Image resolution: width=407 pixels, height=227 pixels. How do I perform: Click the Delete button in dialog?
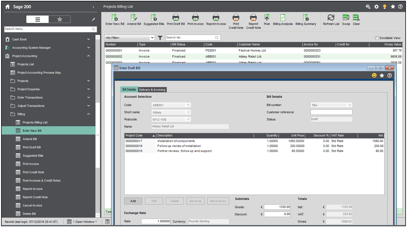click(175, 201)
